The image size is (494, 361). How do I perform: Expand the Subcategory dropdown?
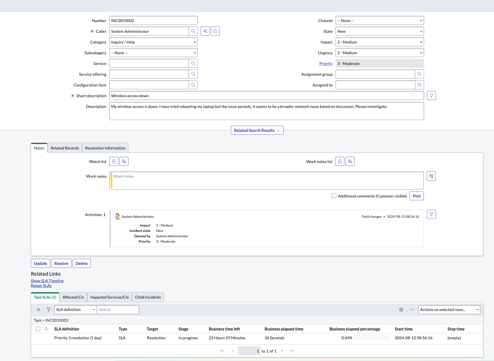pos(153,53)
